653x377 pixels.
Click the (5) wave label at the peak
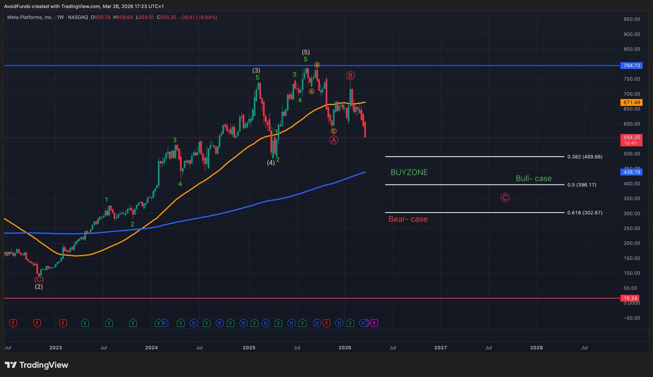(x=306, y=52)
